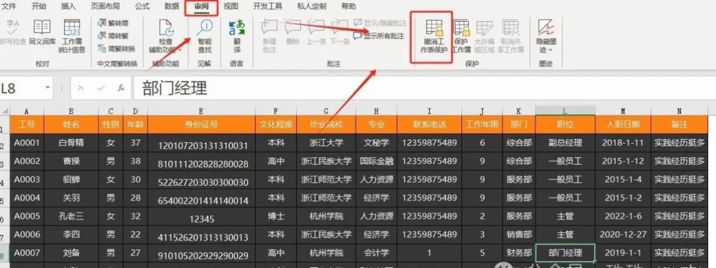Viewport: 716px width, 268px height.
Task: Click 取消共享工作簿 unshare workbook
Action: [511, 36]
